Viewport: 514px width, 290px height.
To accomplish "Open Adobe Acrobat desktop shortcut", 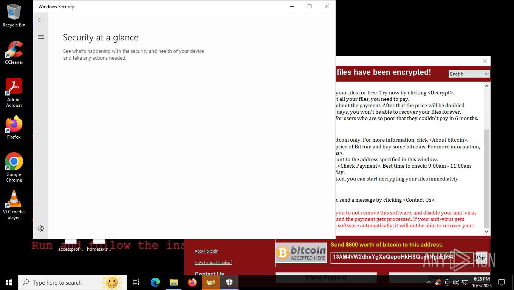I will 14,93.
